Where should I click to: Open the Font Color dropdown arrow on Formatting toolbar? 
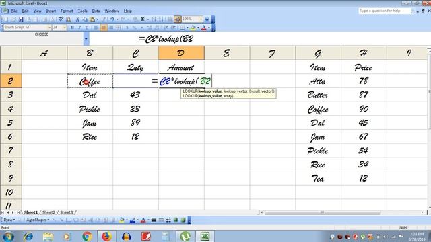209,28
